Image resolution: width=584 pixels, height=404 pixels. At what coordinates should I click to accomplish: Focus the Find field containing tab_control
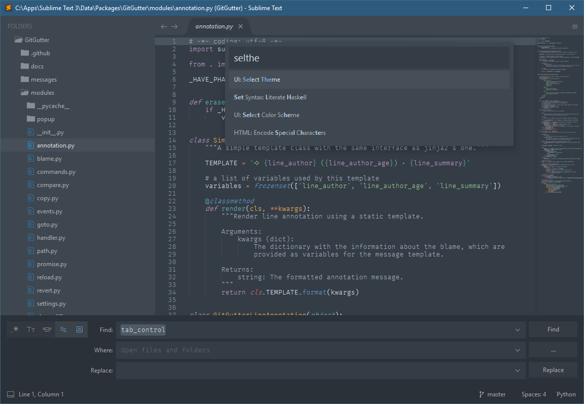pyautogui.click(x=320, y=330)
